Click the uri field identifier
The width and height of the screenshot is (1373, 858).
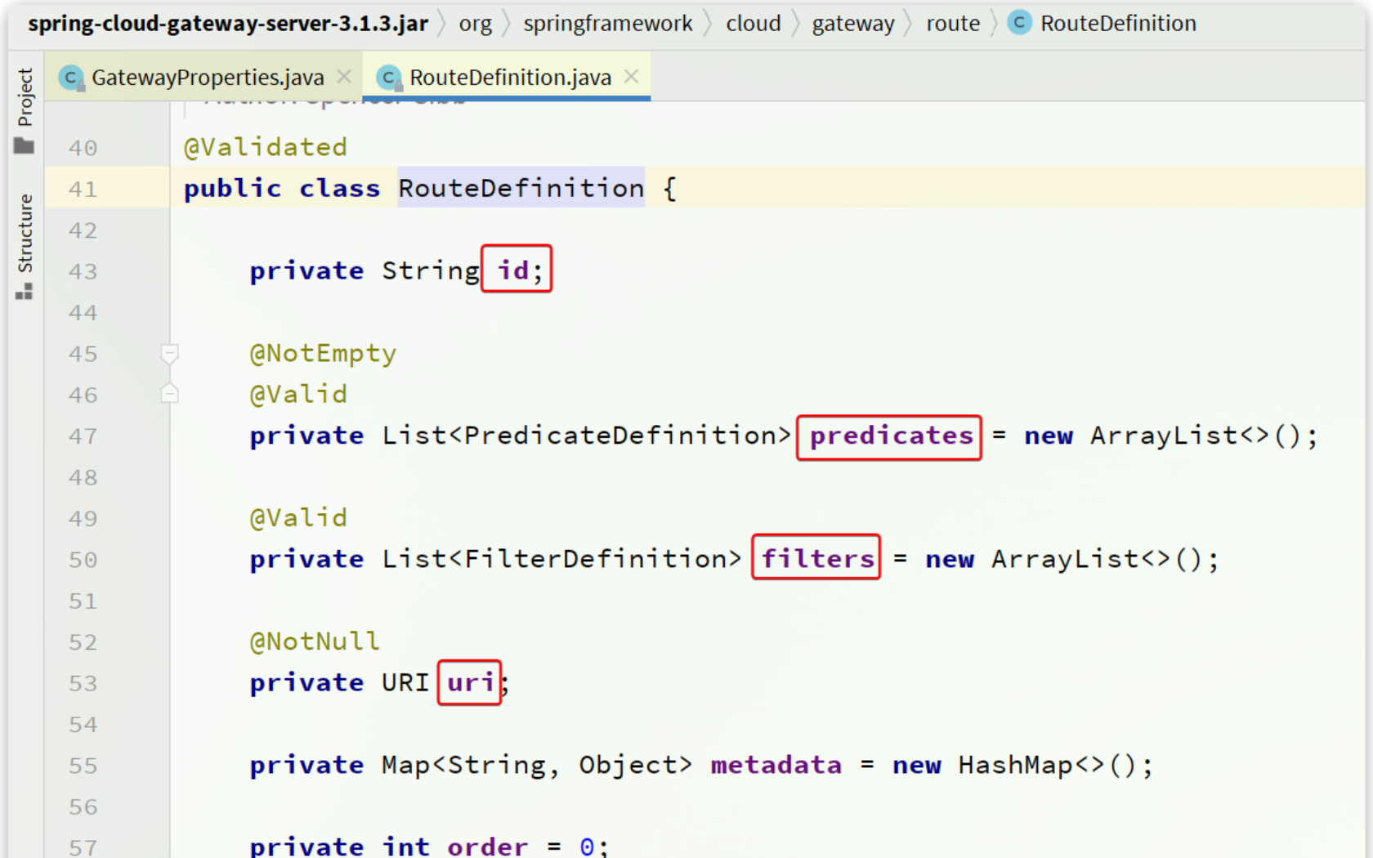[470, 682]
